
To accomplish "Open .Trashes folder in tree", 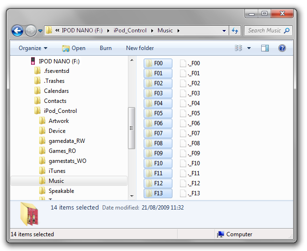I will click(x=49, y=81).
